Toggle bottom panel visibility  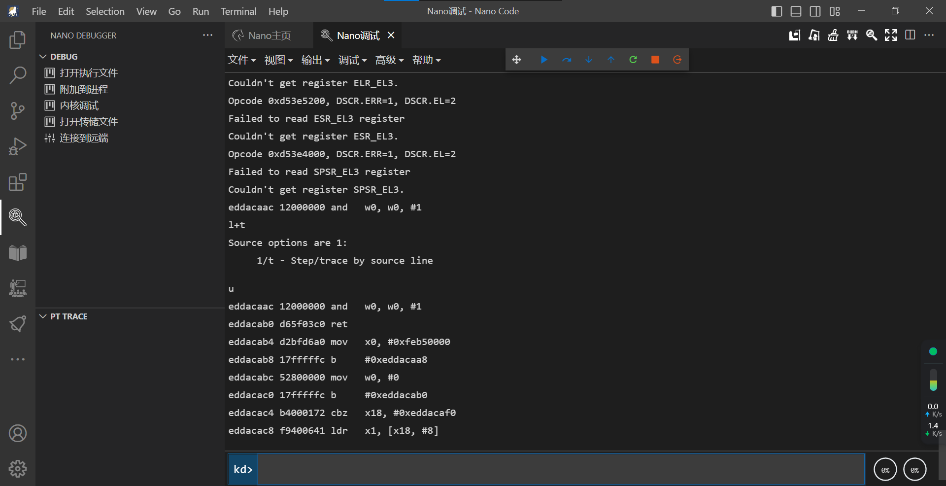pos(796,11)
